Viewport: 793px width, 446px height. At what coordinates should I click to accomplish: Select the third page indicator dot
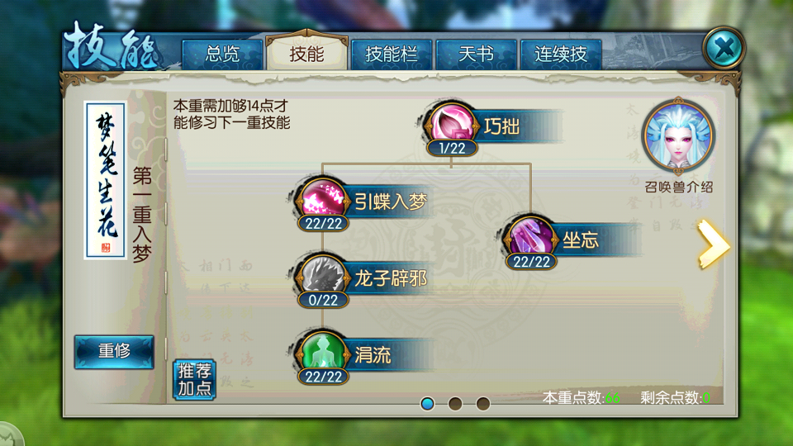click(483, 404)
